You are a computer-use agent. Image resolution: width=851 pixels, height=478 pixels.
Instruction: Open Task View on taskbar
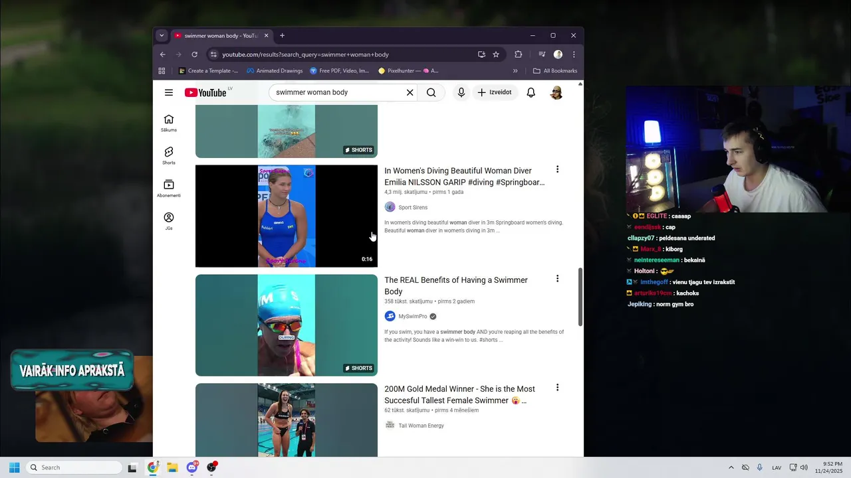(x=132, y=467)
